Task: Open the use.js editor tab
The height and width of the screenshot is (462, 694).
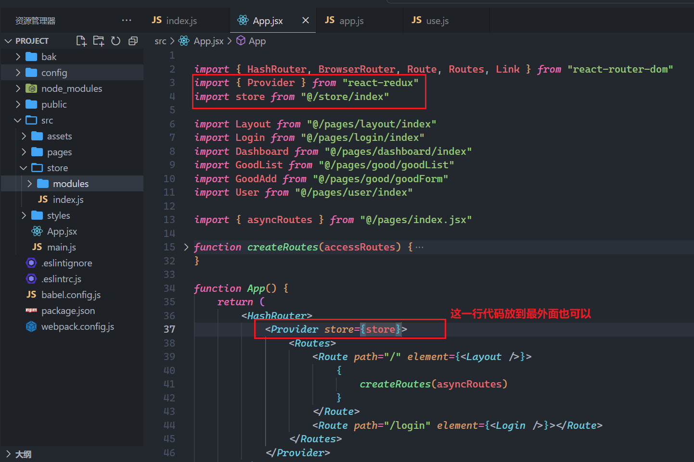Action: pyautogui.click(x=437, y=20)
